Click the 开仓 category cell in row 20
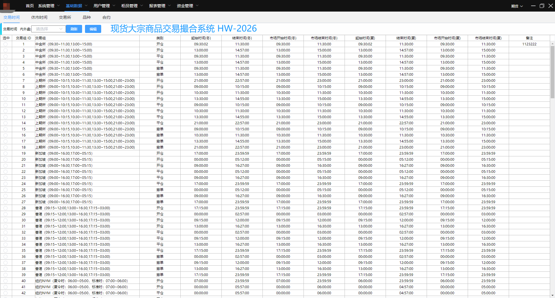Screen dimensions: 555x298 [x=160, y=160]
